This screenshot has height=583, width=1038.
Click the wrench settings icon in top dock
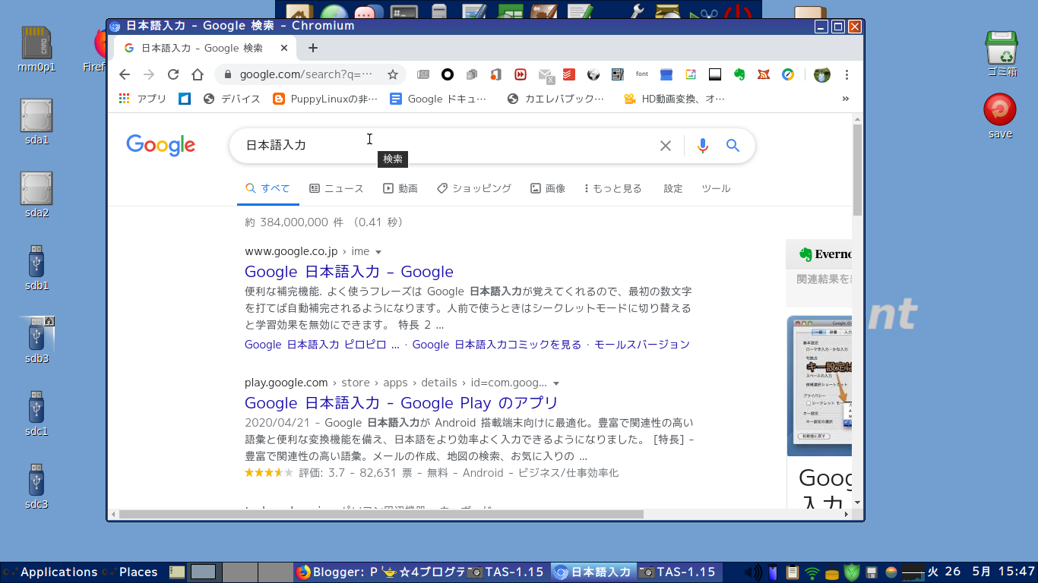tap(638, 11)
